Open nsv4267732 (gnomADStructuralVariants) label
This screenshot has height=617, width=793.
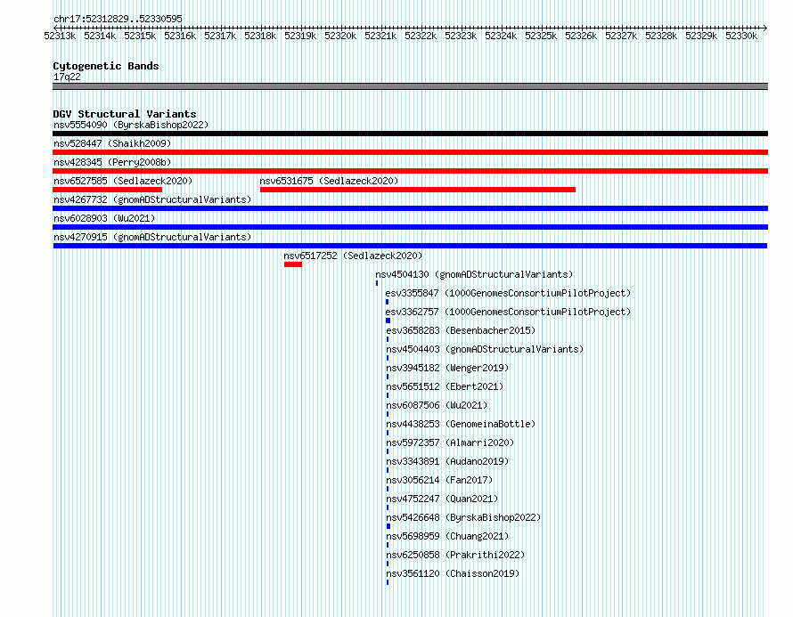point(152,199)
